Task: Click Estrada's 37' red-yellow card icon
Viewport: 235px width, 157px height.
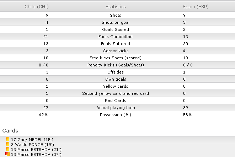Action: pos(7,154)
